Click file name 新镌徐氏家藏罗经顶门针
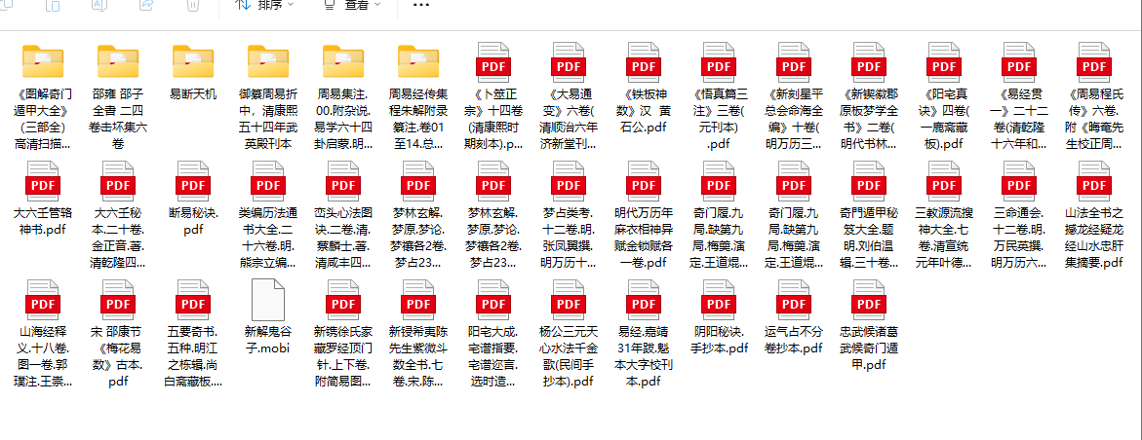 point(343,356)
